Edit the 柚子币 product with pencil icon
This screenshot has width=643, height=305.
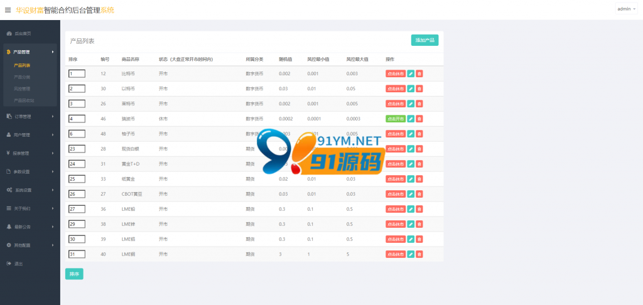click(411, 134)
